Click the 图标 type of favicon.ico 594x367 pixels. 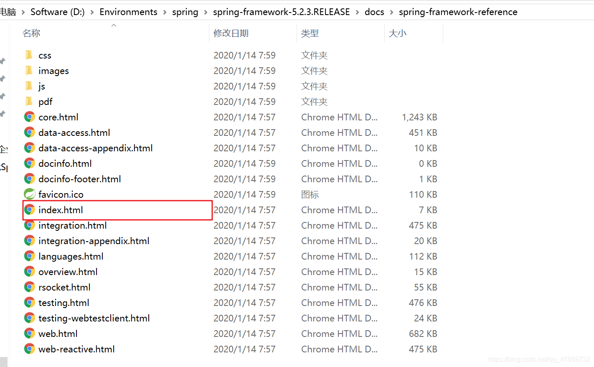tap(310, 194)
